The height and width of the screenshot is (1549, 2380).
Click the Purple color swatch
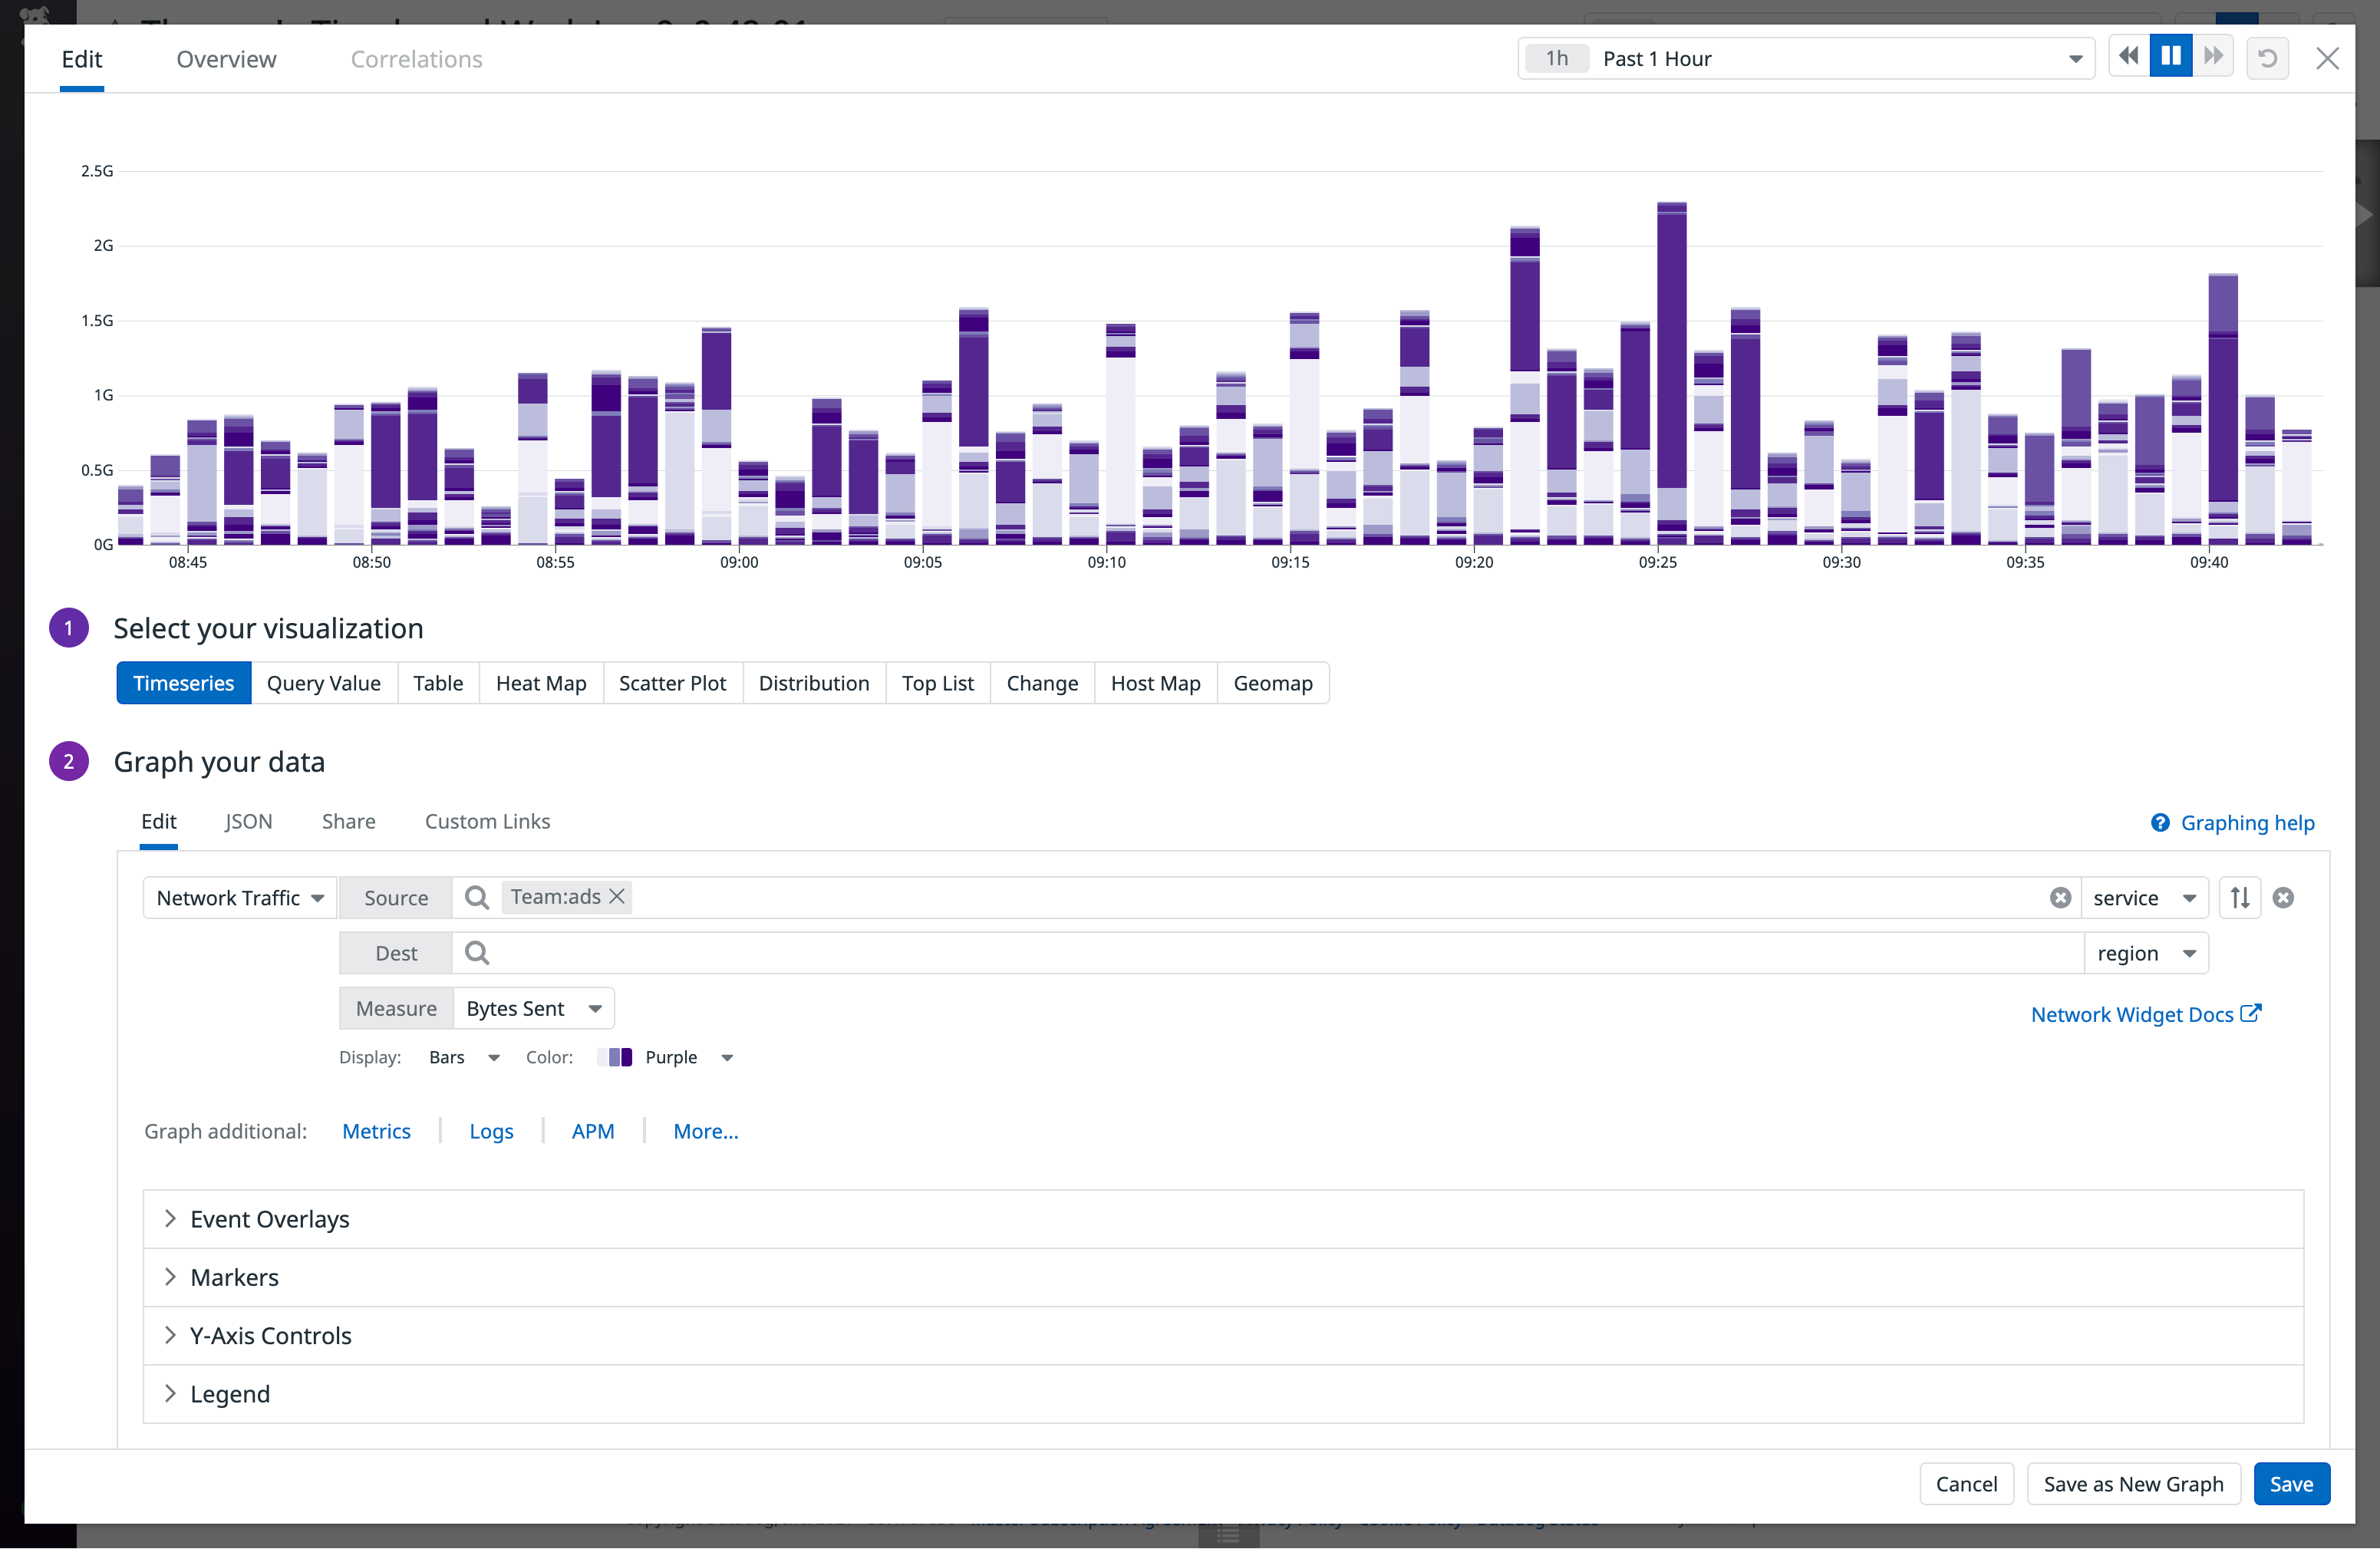(618, 1056)
